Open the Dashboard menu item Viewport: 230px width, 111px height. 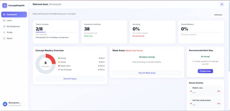pos(14,14)
